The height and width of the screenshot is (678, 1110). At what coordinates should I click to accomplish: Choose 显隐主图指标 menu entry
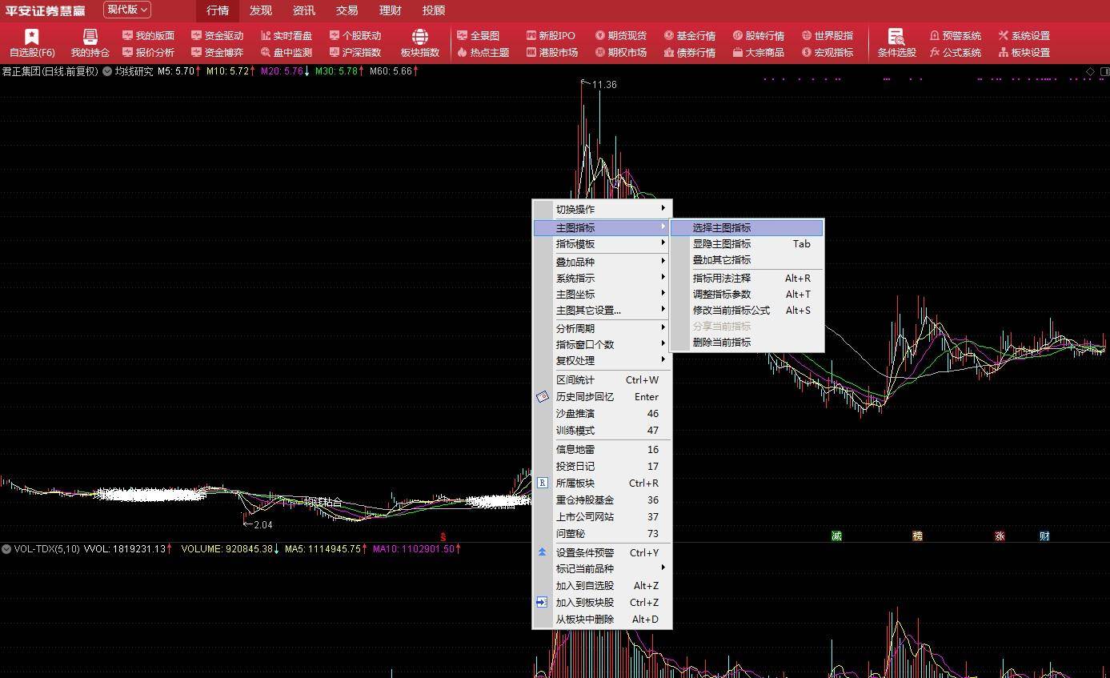tap(747, 243)
